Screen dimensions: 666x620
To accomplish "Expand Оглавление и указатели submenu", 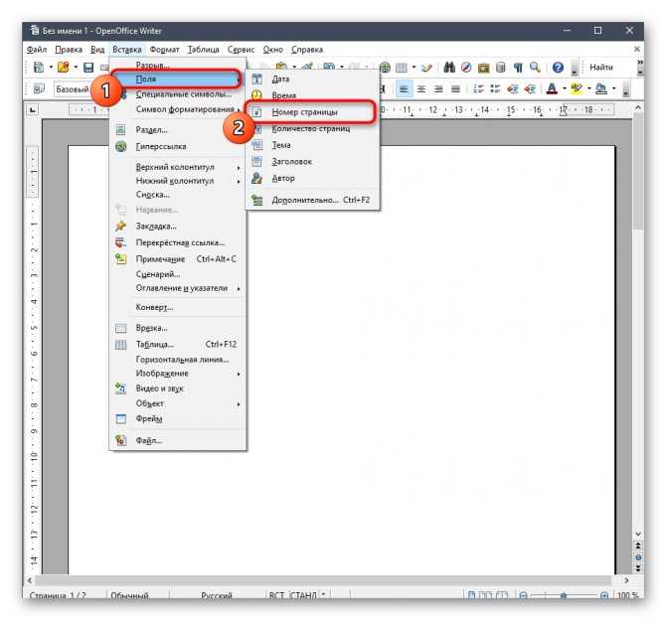I will pos(178,288).
